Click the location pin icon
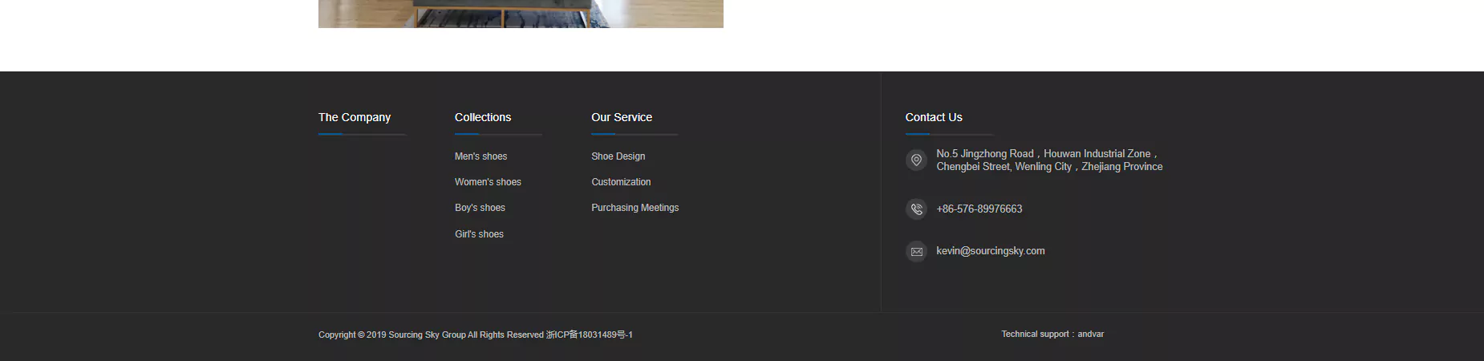Screen dimensions: 1484x361 916,160
